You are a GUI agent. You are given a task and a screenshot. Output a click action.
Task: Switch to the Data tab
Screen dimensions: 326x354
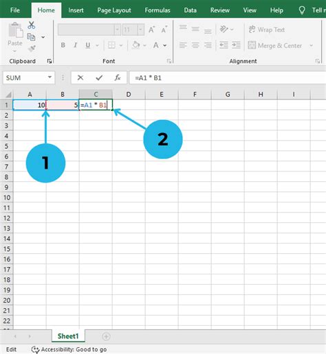(190, 10)
